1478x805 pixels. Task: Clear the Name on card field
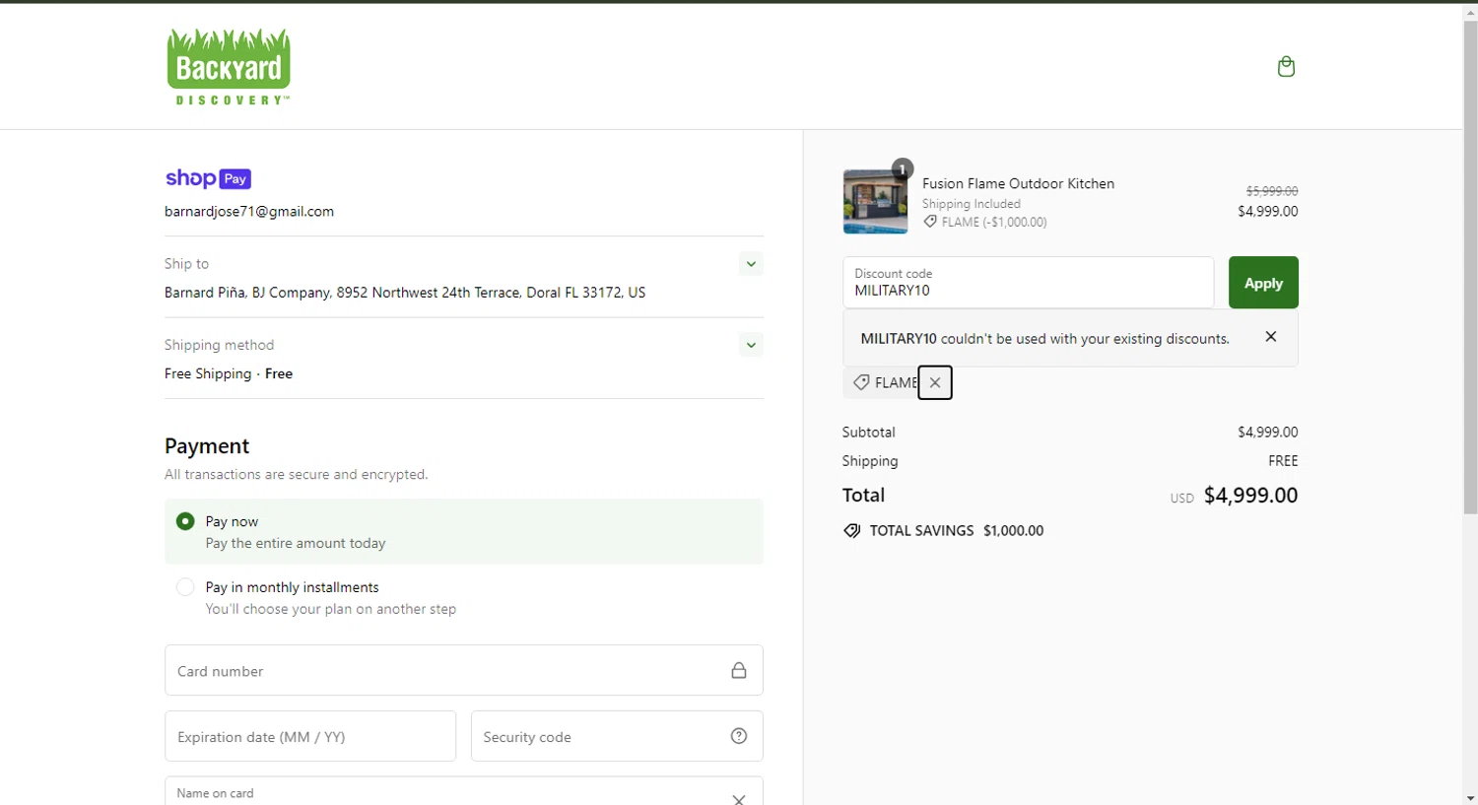(739, 798)
